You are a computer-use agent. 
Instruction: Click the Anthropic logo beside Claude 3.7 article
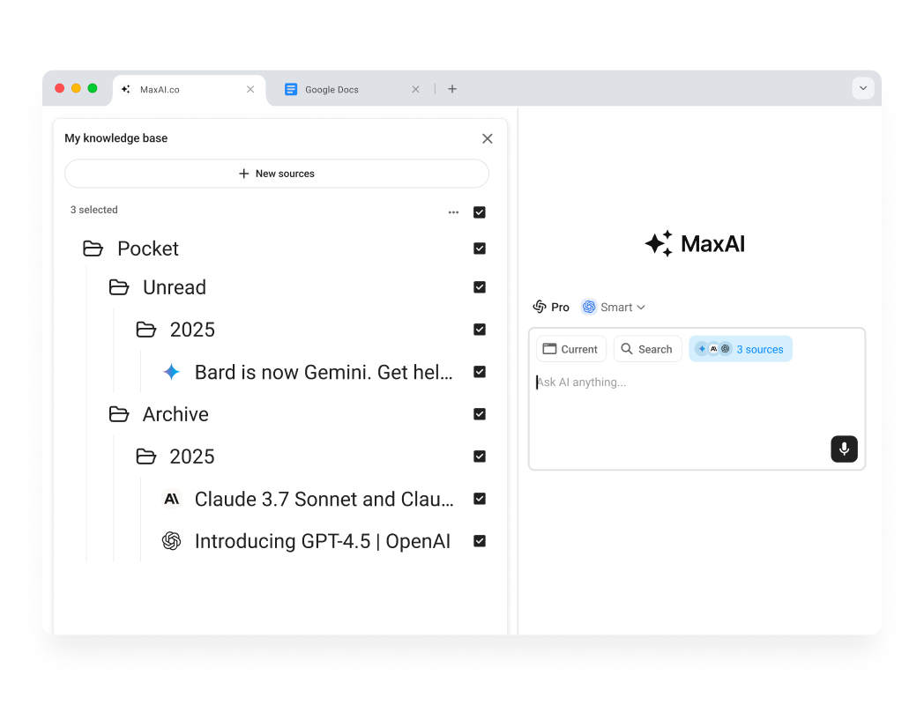click(171, 499)
